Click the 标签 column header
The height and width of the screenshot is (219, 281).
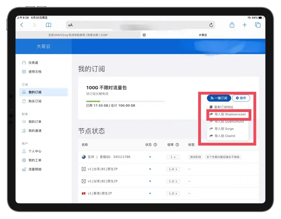click(x=191, y=145)
